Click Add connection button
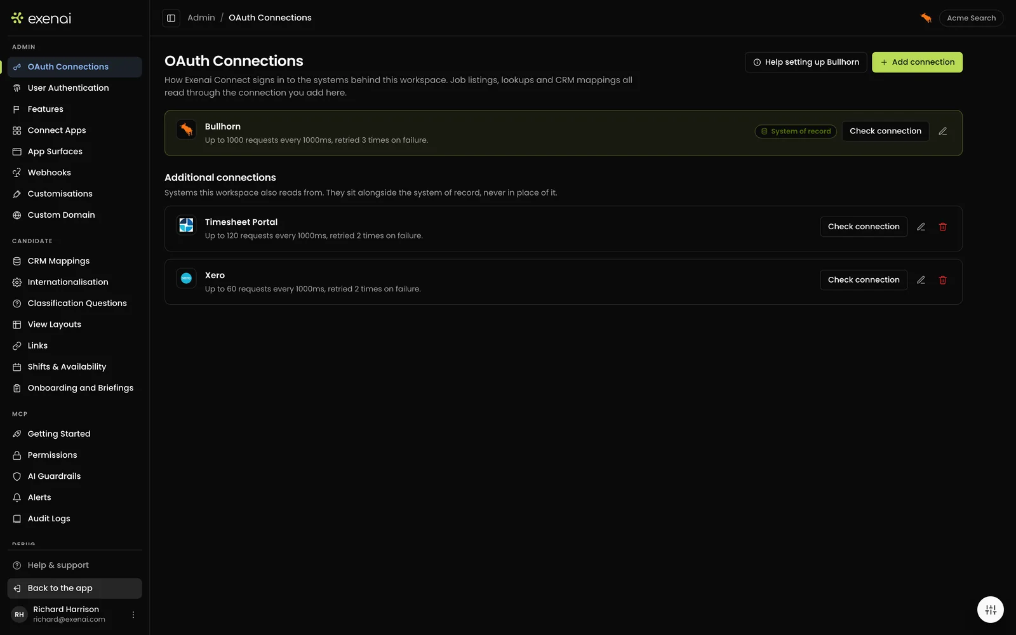The image size is (1016, 635). [917, 62]
